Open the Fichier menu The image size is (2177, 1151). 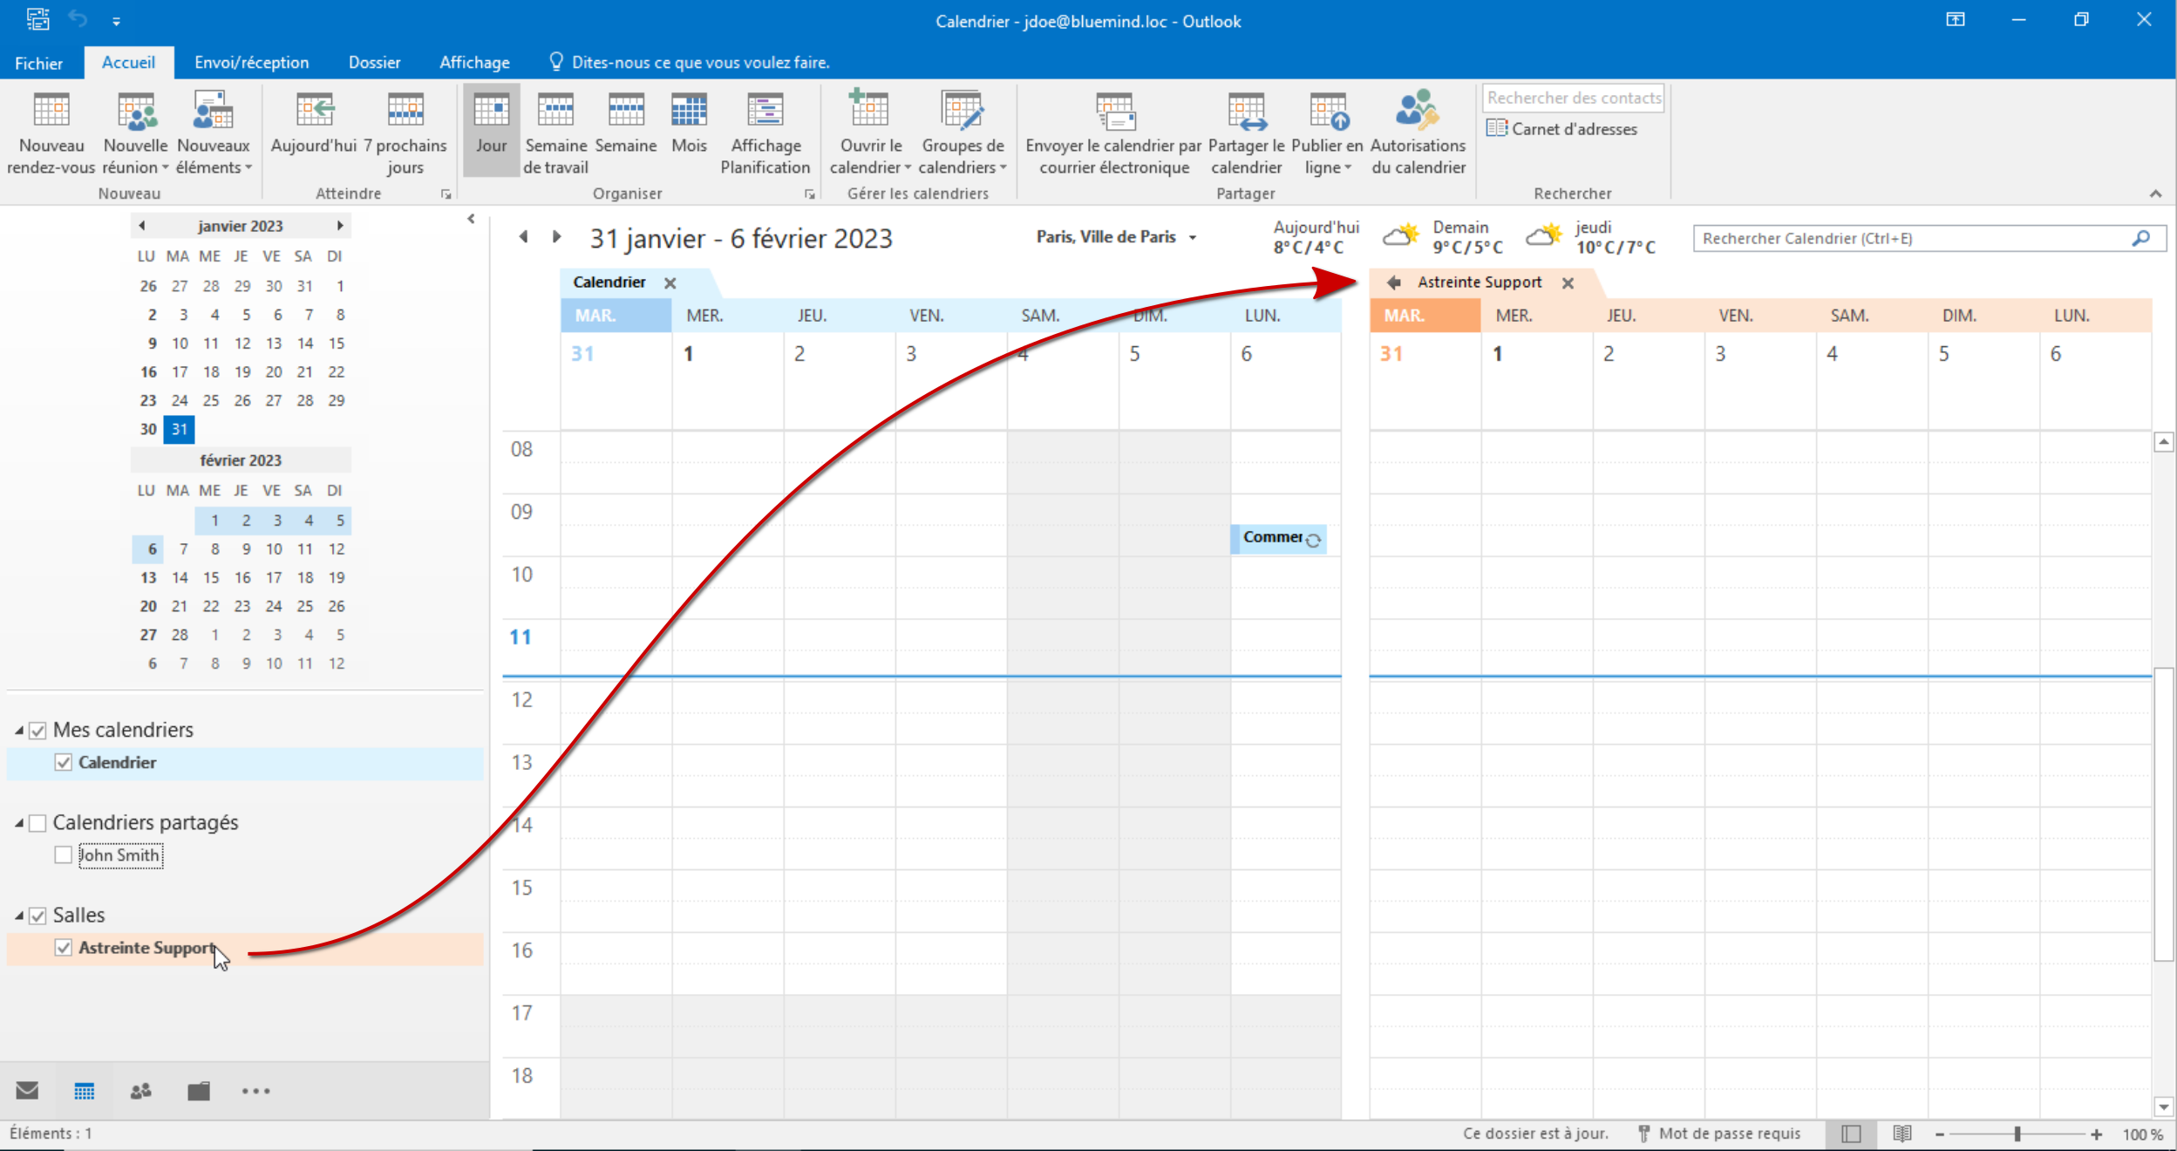38,63
